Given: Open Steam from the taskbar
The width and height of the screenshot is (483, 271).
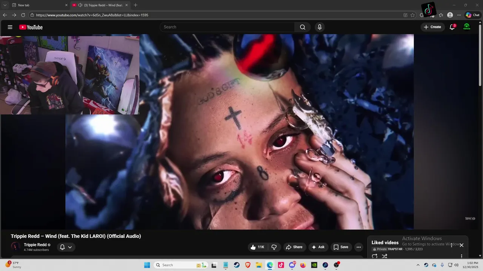Looking at the screenshot, I should coord(237,265).
